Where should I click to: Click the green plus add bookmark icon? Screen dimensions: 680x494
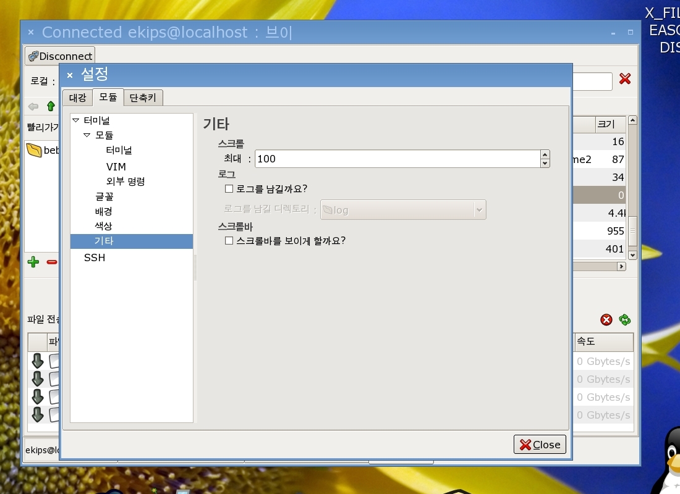point(33,262)
